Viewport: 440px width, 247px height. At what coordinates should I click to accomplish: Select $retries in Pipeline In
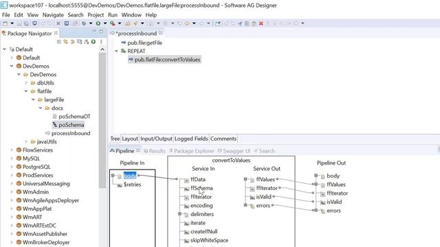(x=132, y=185)
